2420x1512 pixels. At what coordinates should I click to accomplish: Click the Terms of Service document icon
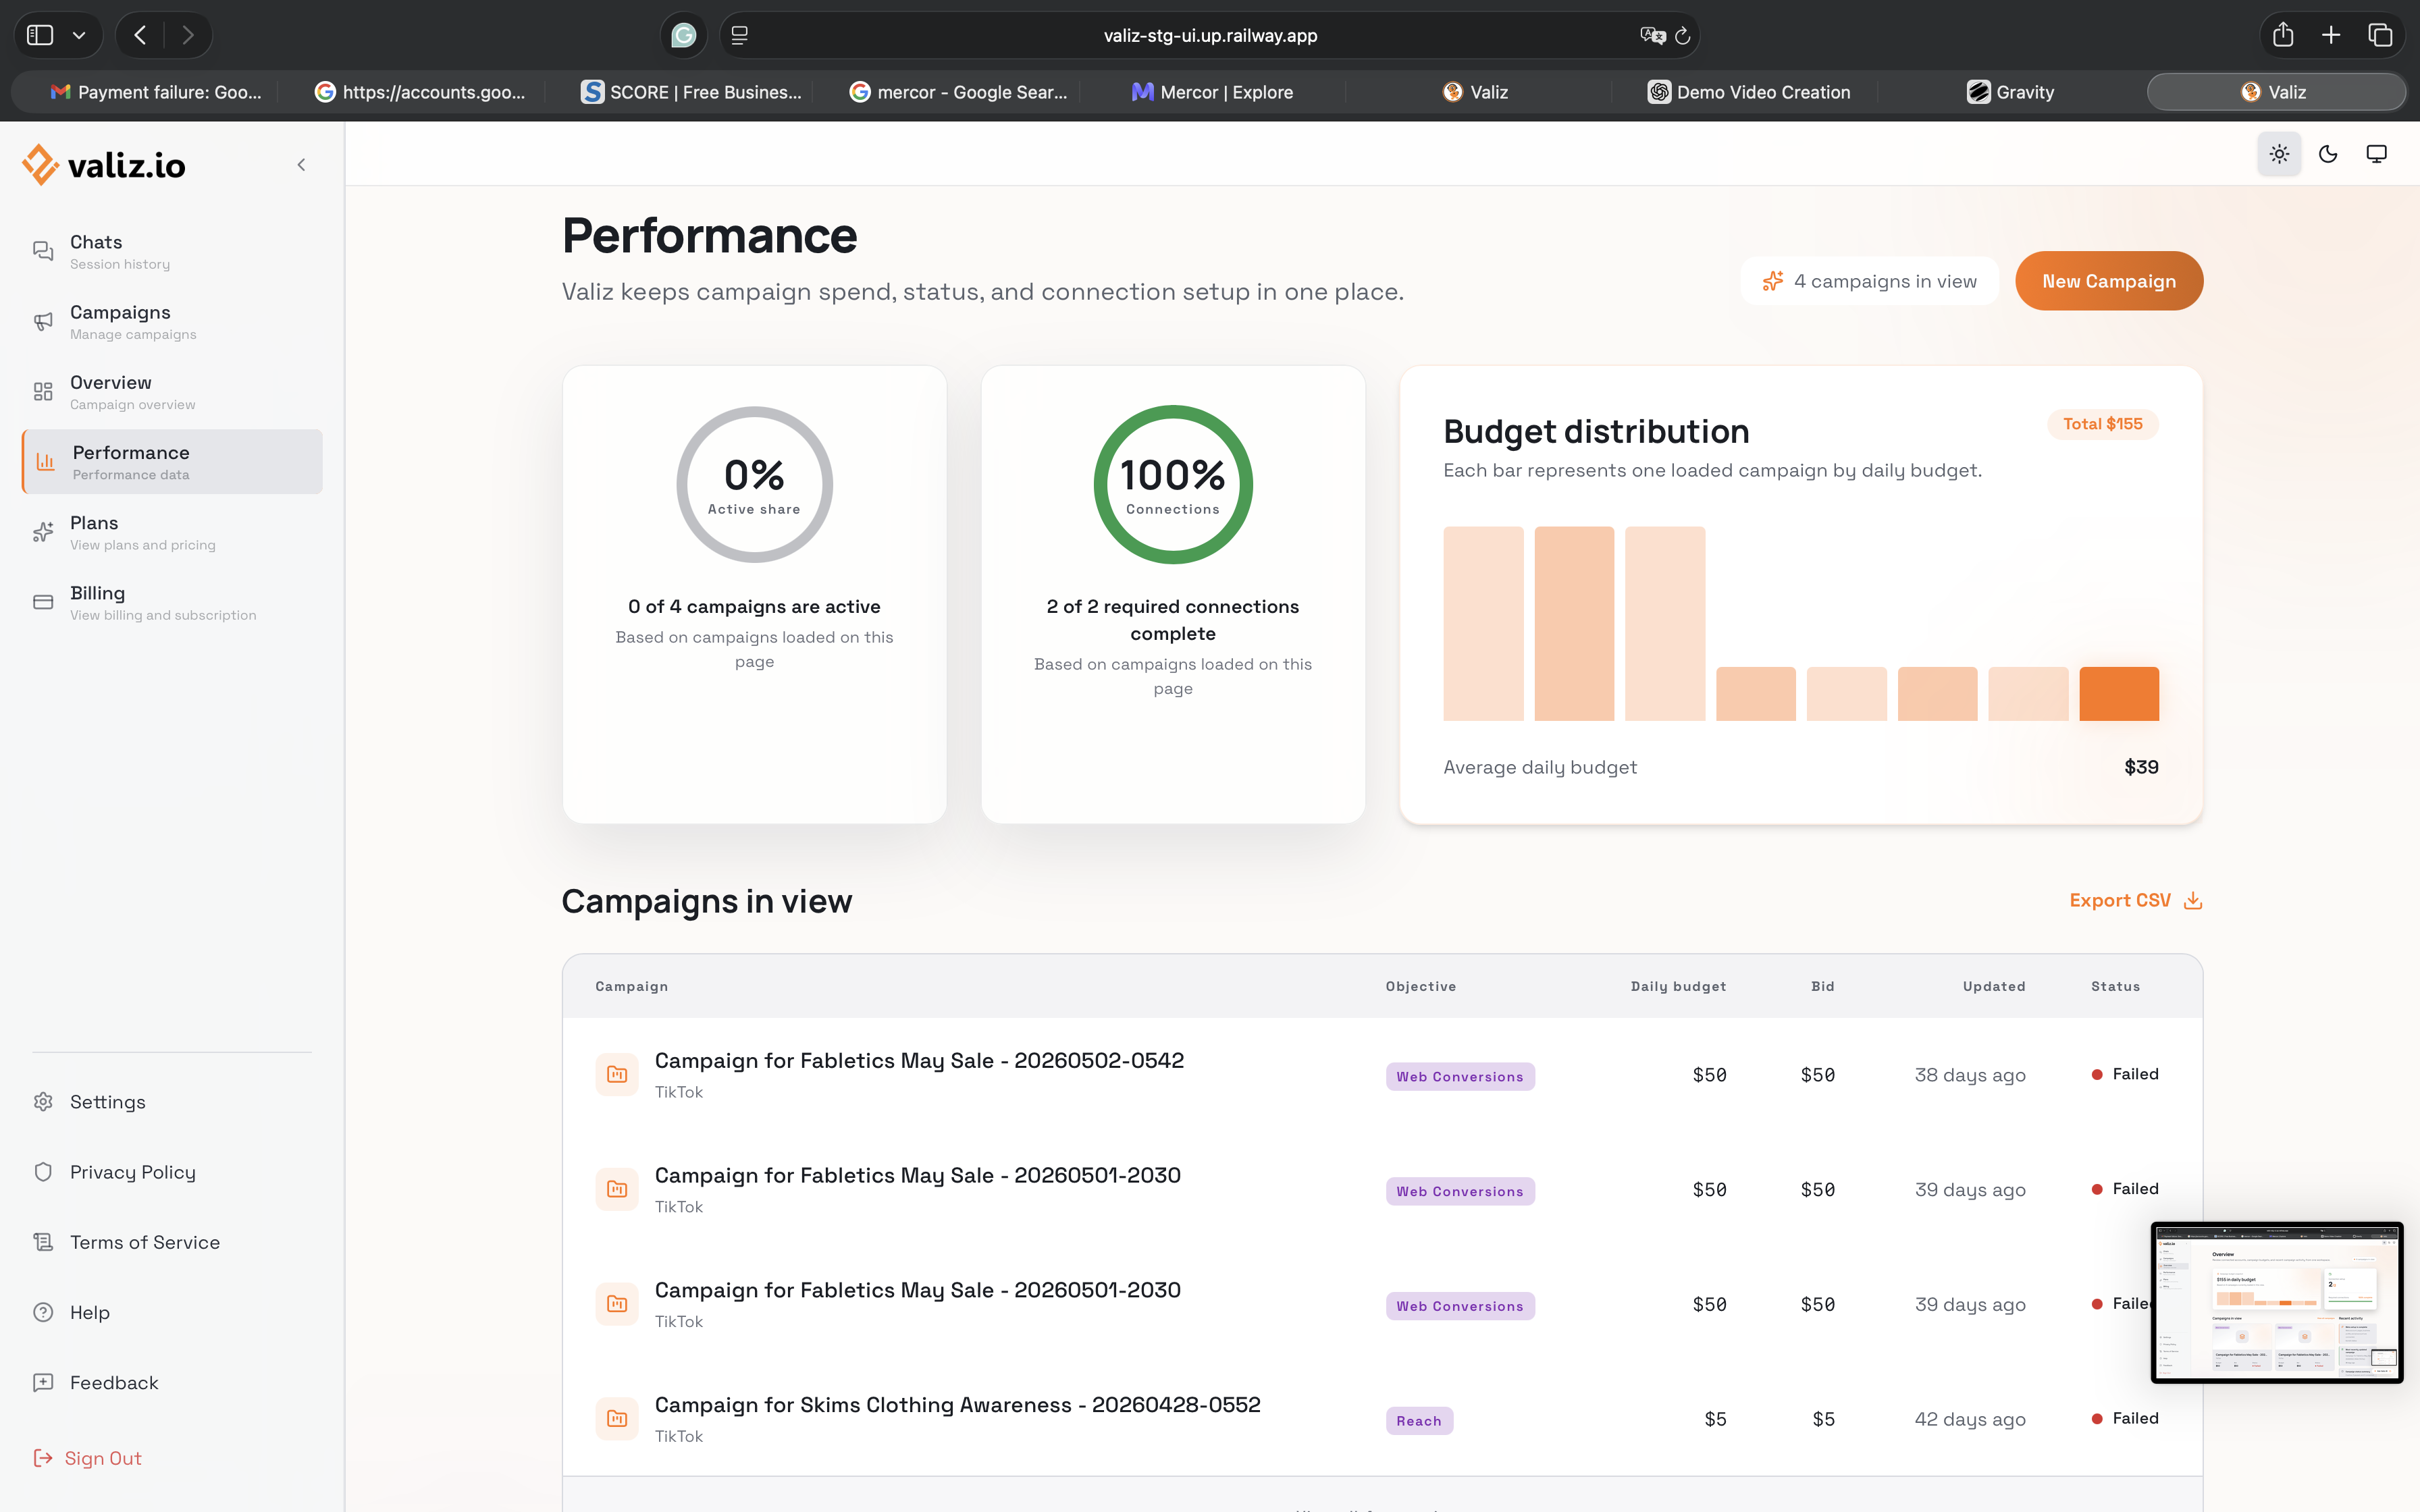(x=43, y=1242)
